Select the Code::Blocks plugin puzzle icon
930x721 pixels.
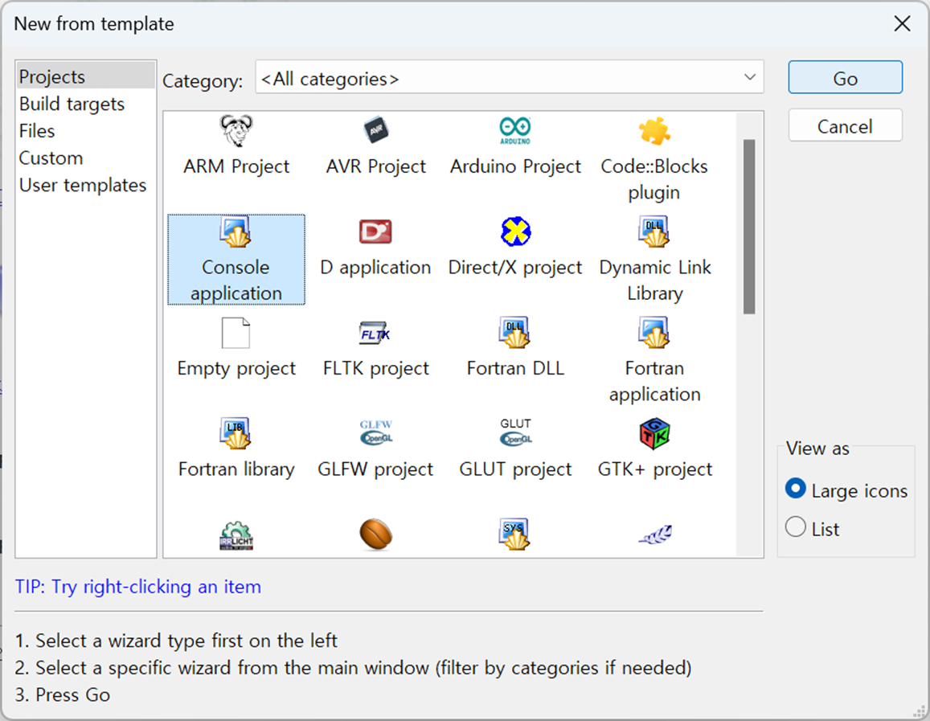click(x=654, y=131)
